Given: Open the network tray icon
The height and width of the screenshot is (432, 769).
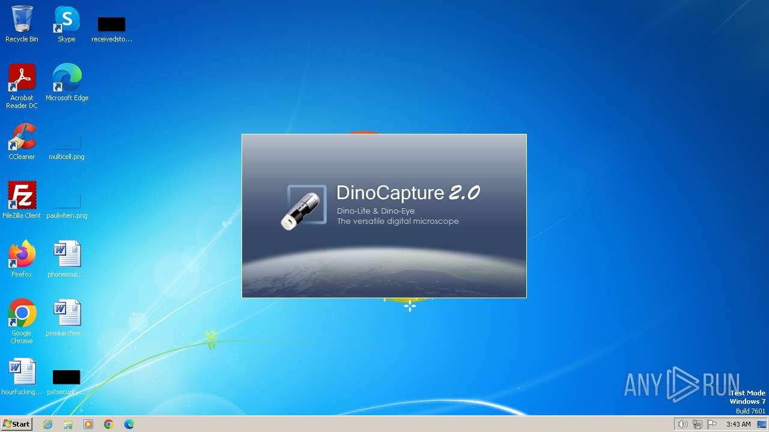Looking at the screenshot, I should tap(698, 424).
